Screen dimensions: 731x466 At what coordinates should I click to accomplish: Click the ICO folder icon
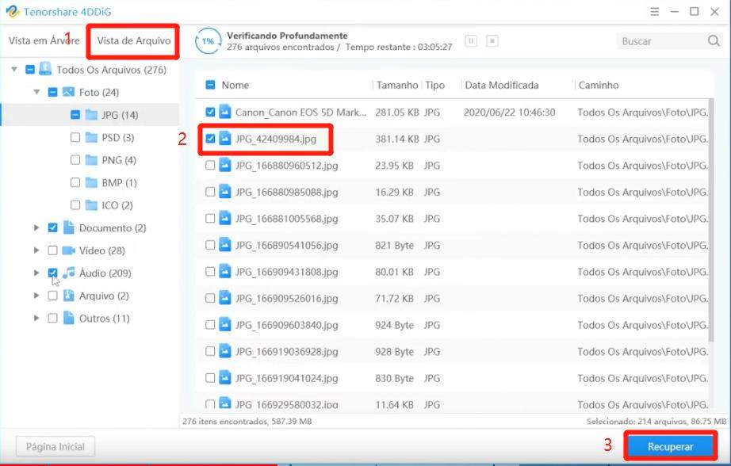[91, 205]
